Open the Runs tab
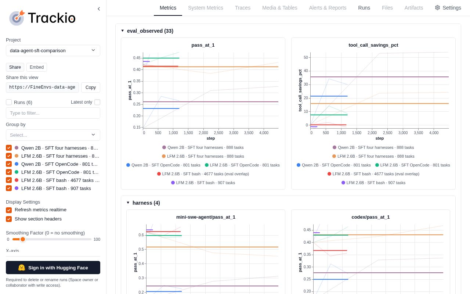Viewport: 470px width, 294px height. pyautogui.click(x=364, y=8)
